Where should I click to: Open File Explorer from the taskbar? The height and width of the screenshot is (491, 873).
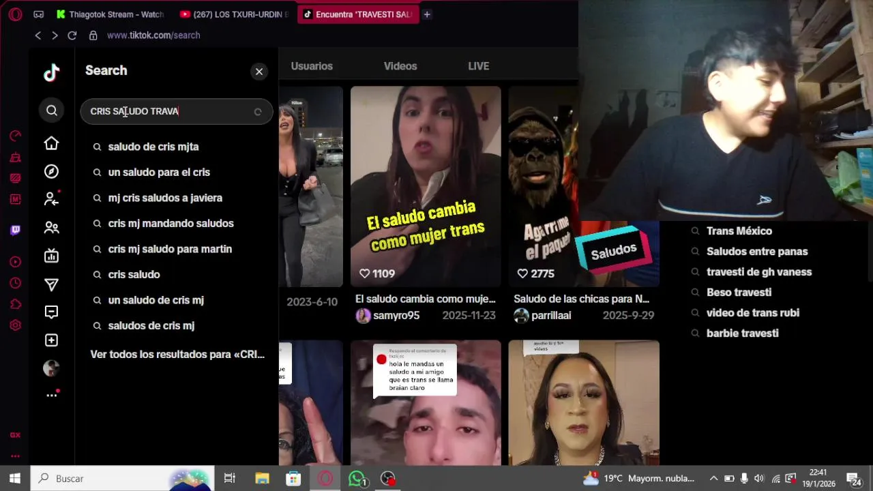262,479
